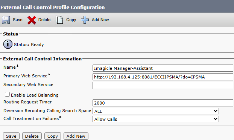Click the bottom Copy button

tap(53, 136)
